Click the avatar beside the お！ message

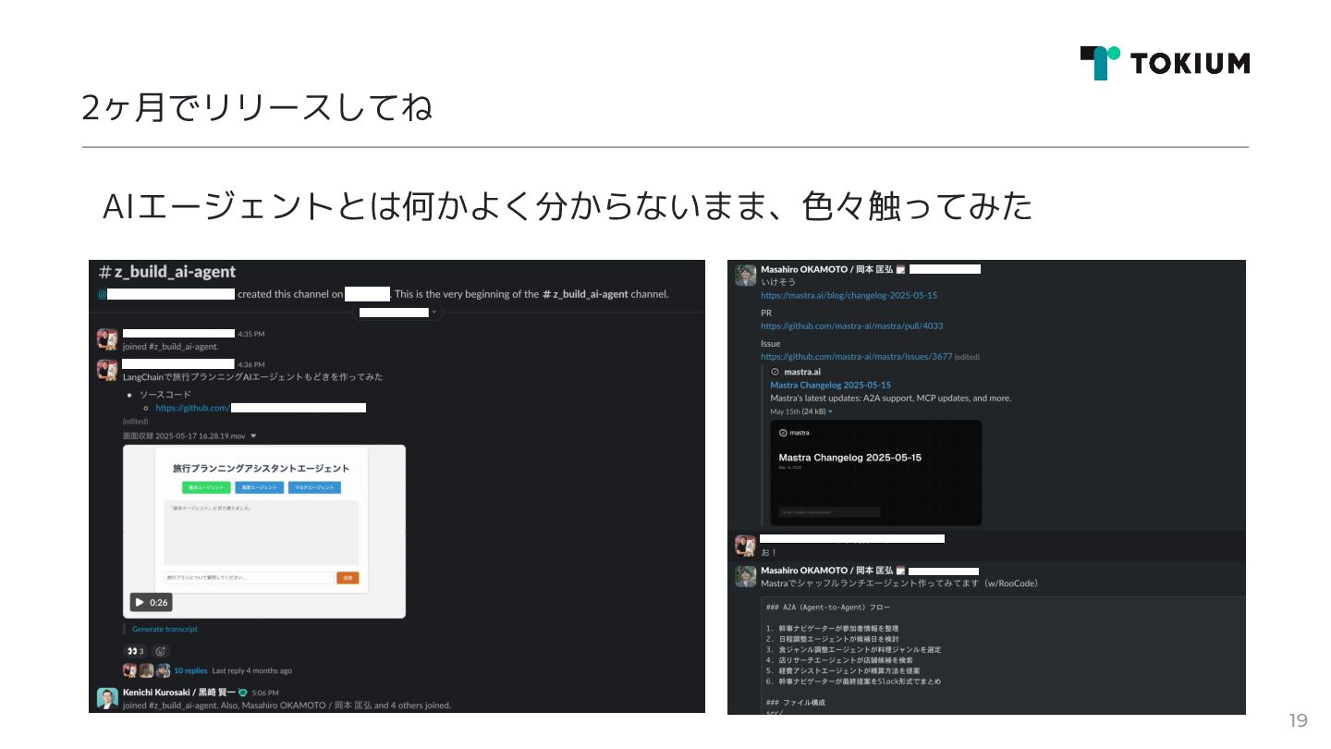(x=745, y=545)
